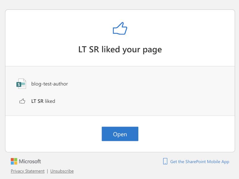Select the blog-test-author page title
This screenshot has height=179, width=239.
50,84
